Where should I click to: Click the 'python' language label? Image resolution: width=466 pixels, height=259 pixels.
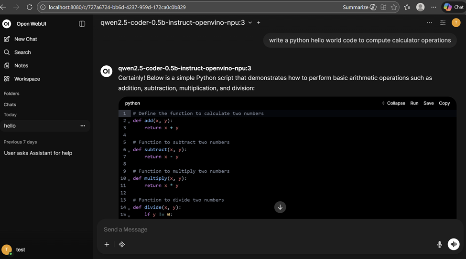click(132, 103)
